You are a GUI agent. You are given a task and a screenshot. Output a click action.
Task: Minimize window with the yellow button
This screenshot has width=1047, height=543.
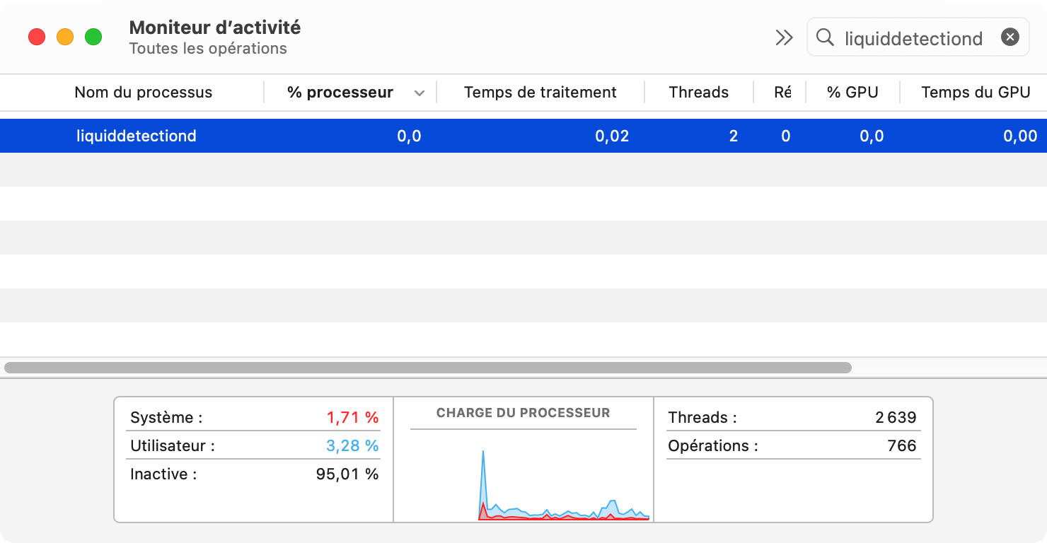(65, 37)
